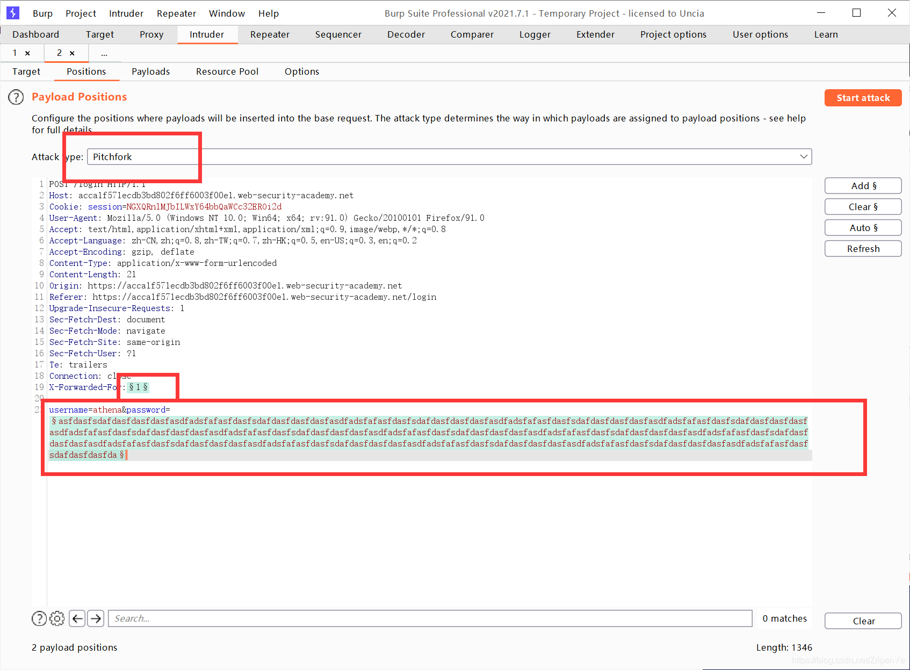The height and width of the screenshot is (670, 910).
Task: Click the Length: 1346 status text
Action: click(x=784, y=647)
